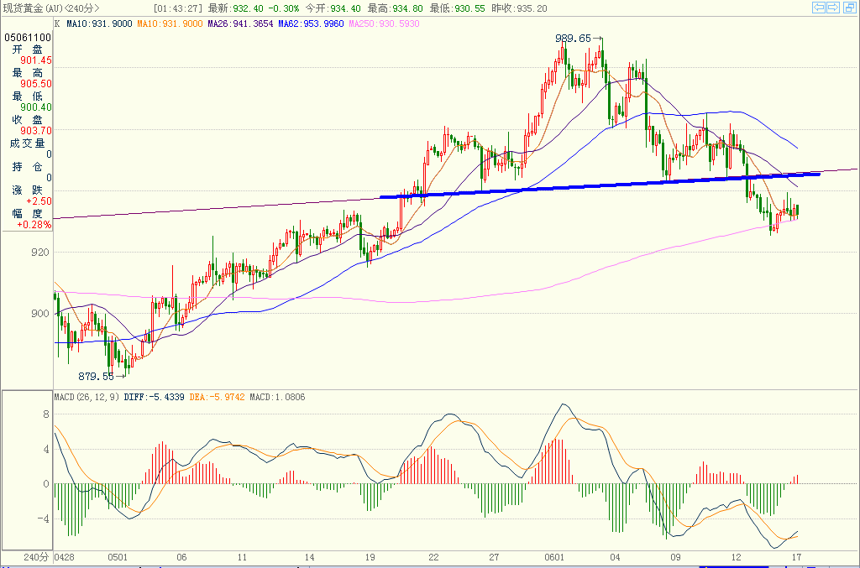The width and height of the screenshot is (860, 568).
Task: Click the MACD(26,12,9) indicator title
Action: point(87,397)
